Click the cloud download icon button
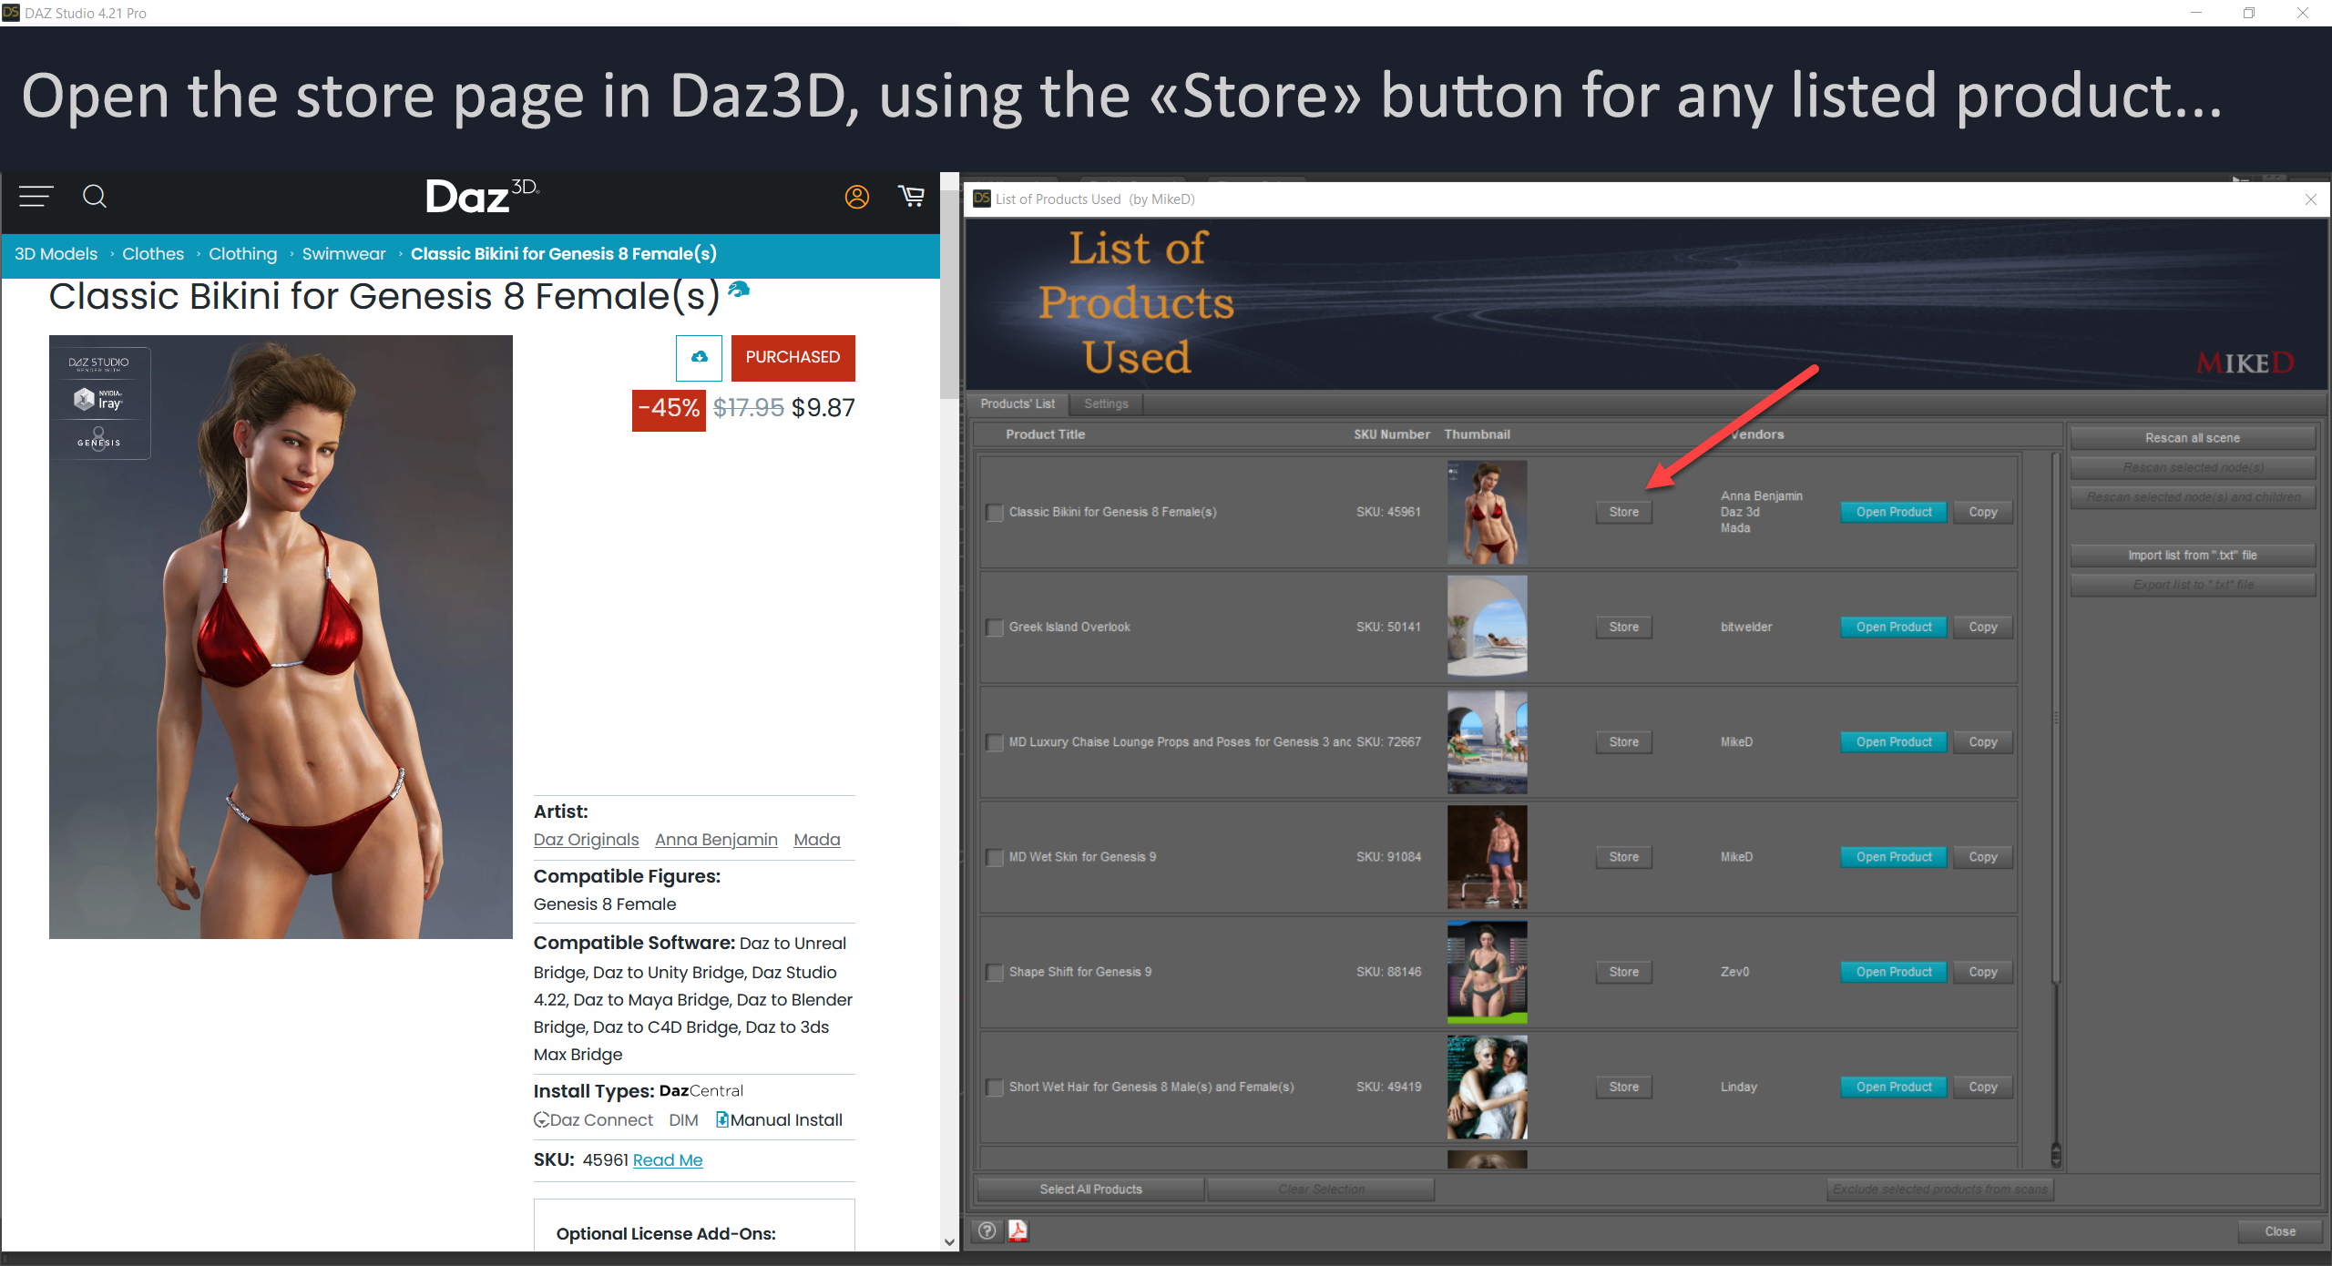This screenshot has width=2332, height=1266. point(699,357)
